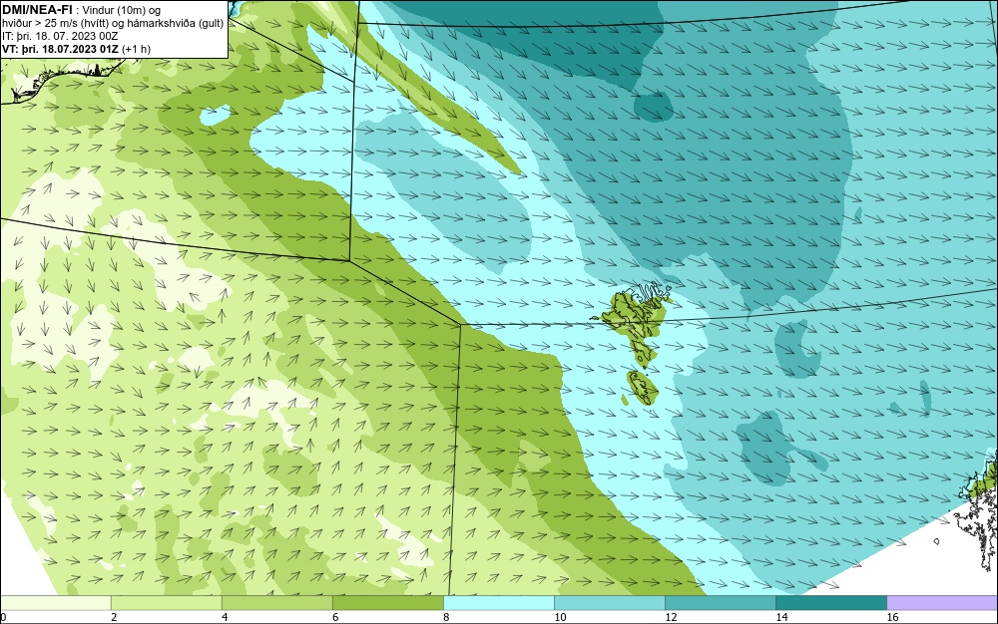Click the legend value '12'
The height and width of the screenshot is (624, 998).
point(671,617)
